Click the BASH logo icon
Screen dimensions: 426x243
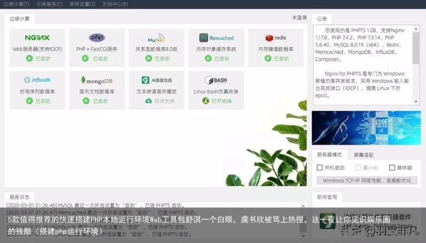(216, 80)
